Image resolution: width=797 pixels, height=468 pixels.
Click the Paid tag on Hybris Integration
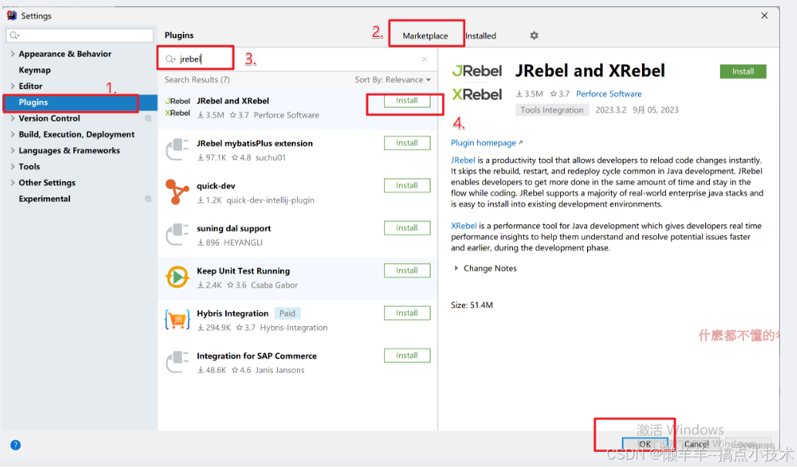(287, 314)
